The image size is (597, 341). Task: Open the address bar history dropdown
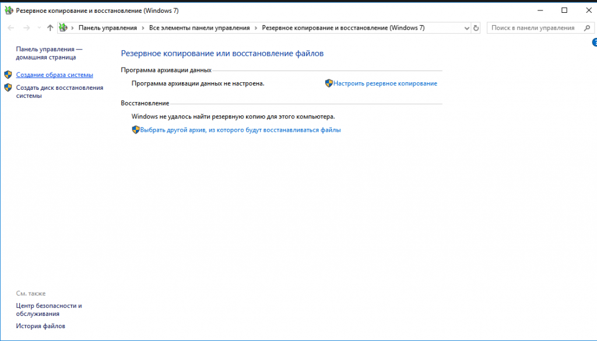pyautogui.click(x=467, y=28)
